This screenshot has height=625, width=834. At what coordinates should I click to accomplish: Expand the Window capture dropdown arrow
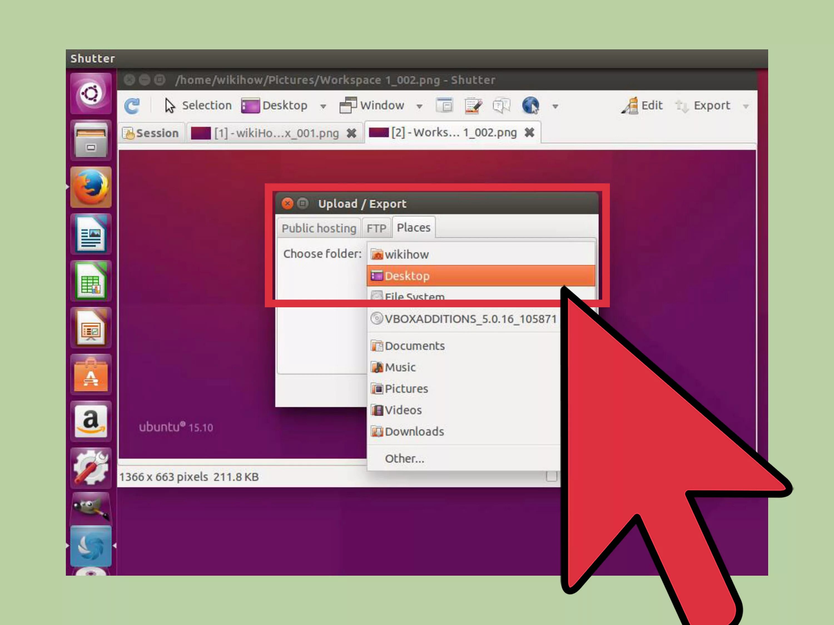click(419, 107)
